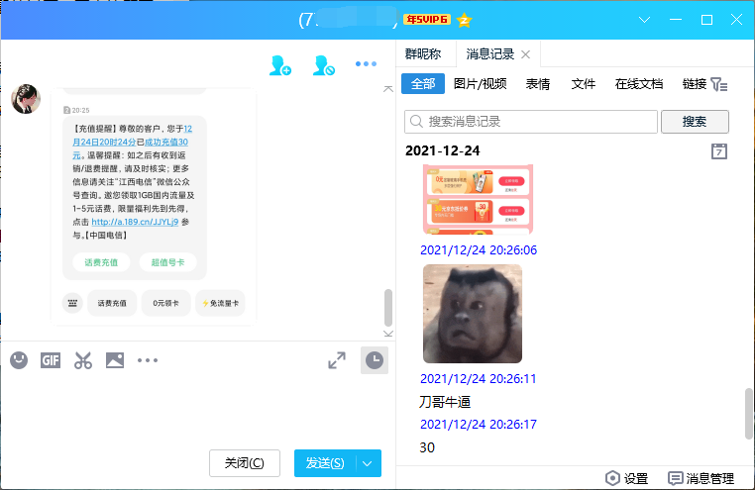Open the a.189.cn link in message
Image resolution: width=755 pixels, height=490 pixels.
coord(135,222)
